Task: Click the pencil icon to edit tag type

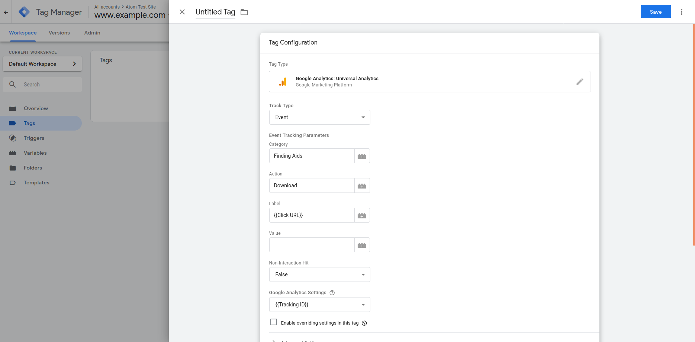Action: coord(579,82)
